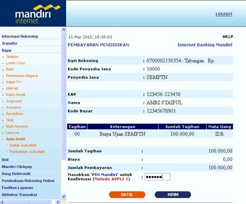Click the Jumlah Tagihan column header

coord(182,127)
